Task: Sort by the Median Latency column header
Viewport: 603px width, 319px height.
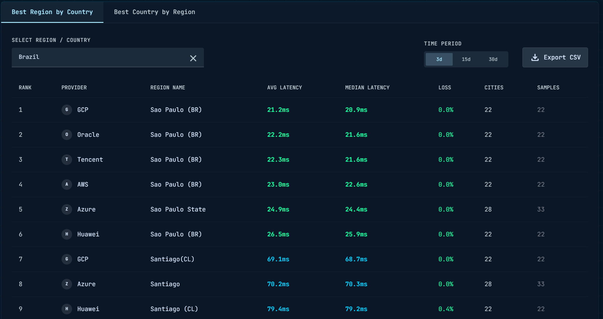Action: (x=367, y=88)
